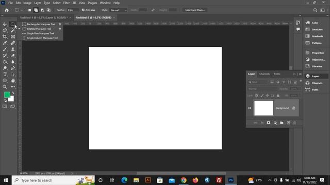Enable New selection mode button
330x185 pixels.
point(30,10)
